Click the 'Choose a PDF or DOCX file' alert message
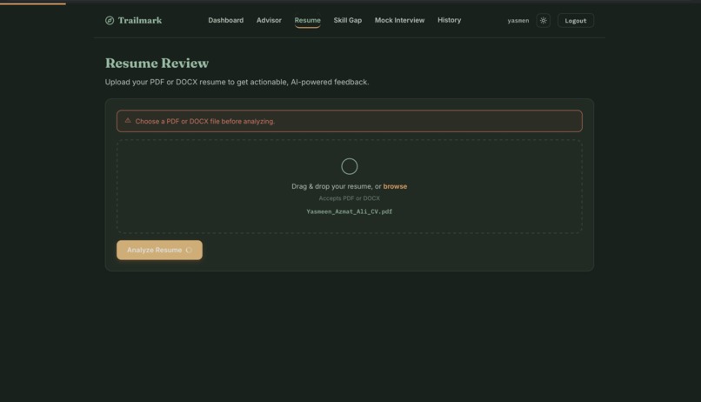The height and width of the screenshot is (402, 701). [x=205, y=121]
